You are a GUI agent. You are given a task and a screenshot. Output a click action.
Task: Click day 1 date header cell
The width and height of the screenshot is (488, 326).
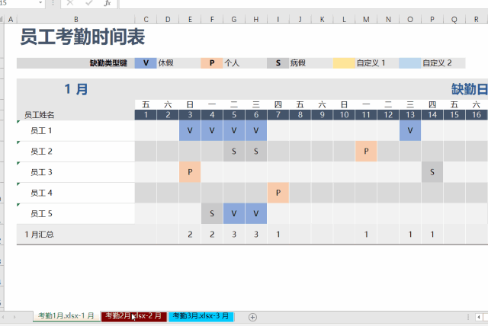tap(146, 115)
